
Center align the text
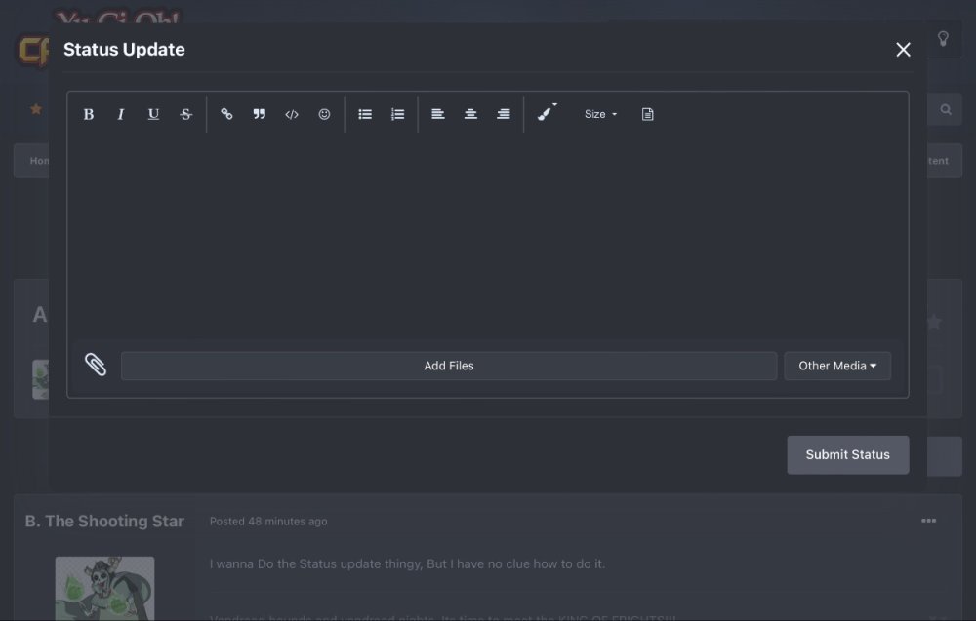(x=470, y=114)
